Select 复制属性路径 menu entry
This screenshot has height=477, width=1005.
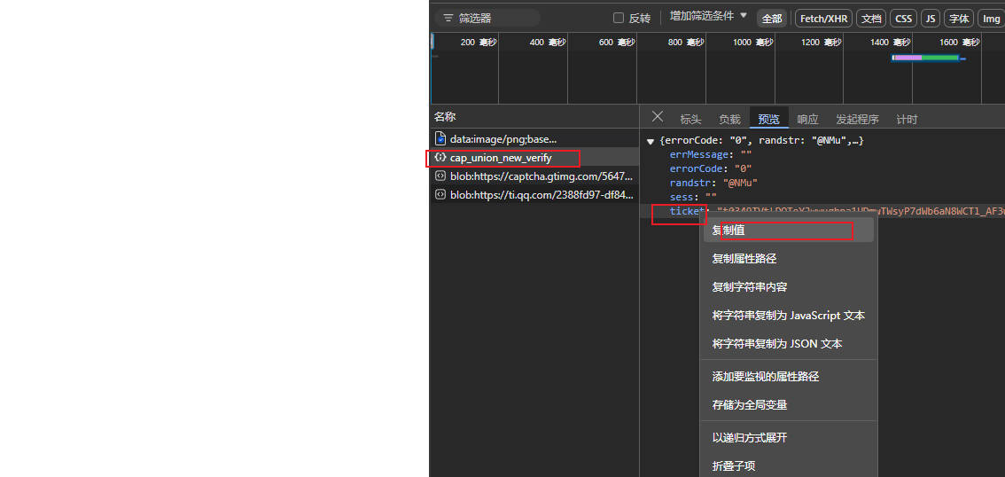coord(744,259)
